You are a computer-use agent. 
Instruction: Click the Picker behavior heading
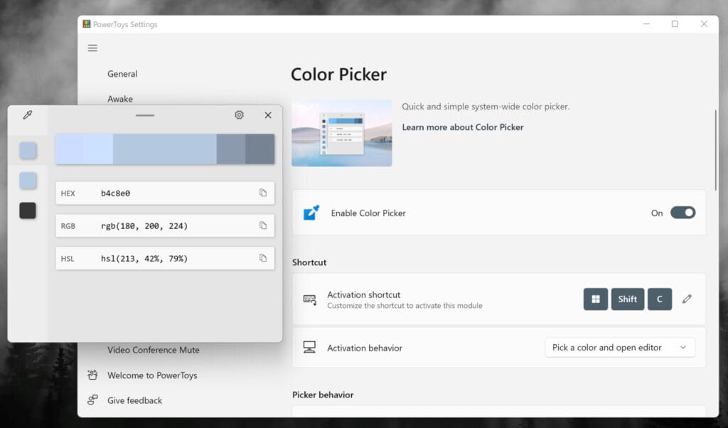pyautogui.click(x=323, y=395)
